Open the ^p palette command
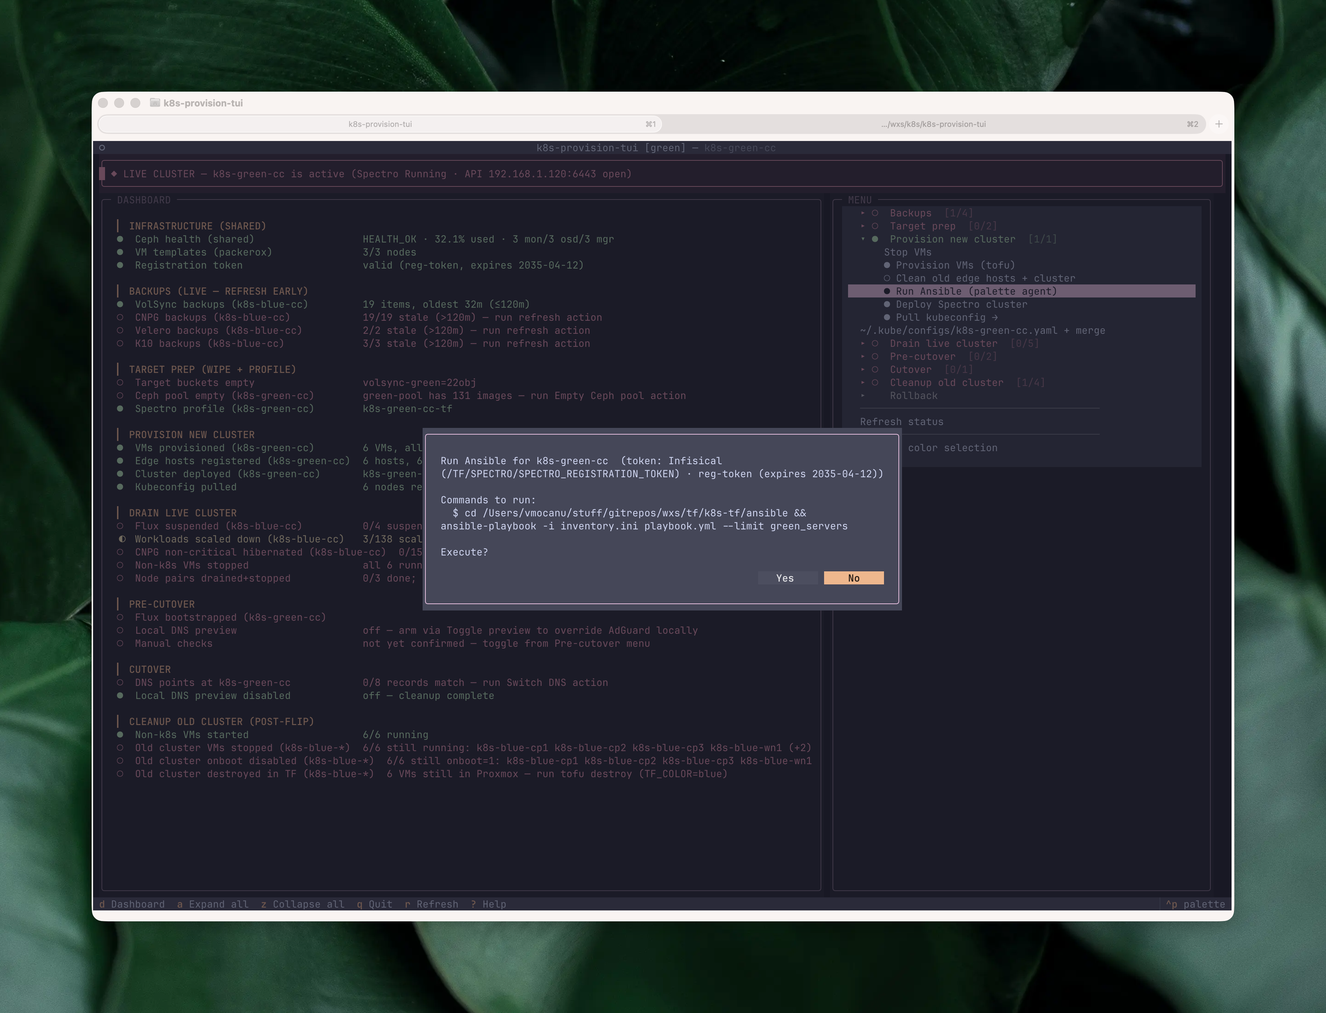This screenshot has height=1013, width=1326. tap(1195, 904)
